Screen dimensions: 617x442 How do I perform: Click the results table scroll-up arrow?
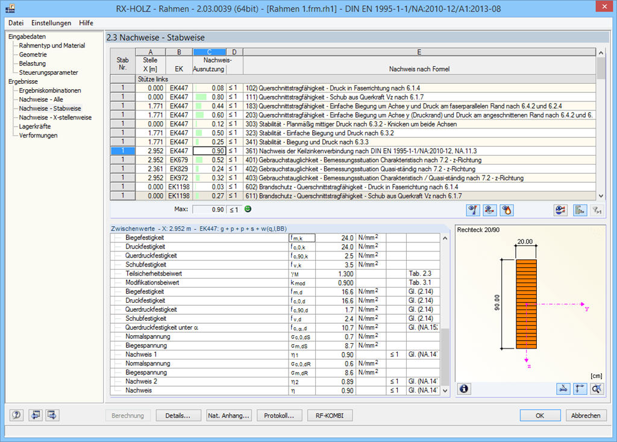tap(601, 52)
